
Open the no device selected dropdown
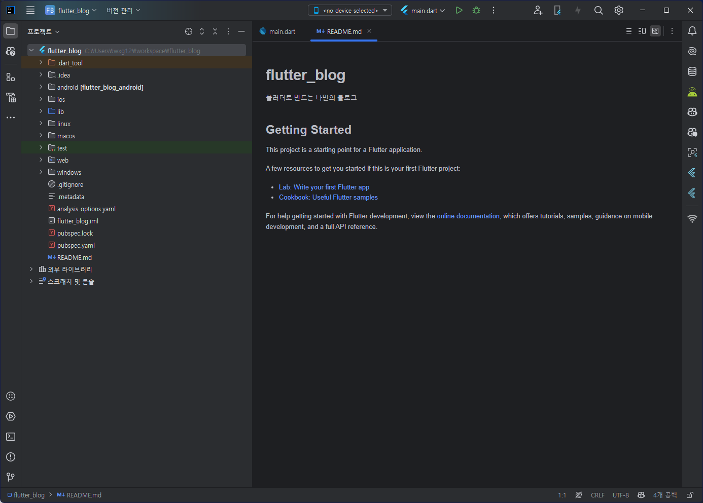click(x=350, y=10)
